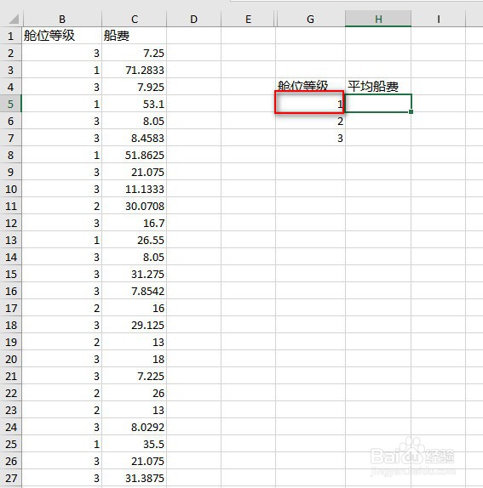Click fare value 51.8625
Image resolution: width=483 pixels, height=488 pixels.
coord(135,155)
